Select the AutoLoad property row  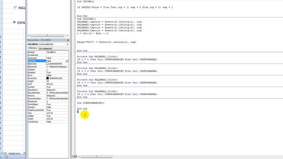click(x=48, y=58)
